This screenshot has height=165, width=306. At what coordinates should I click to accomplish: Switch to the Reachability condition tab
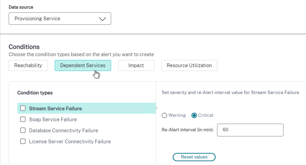click(28, 65)
